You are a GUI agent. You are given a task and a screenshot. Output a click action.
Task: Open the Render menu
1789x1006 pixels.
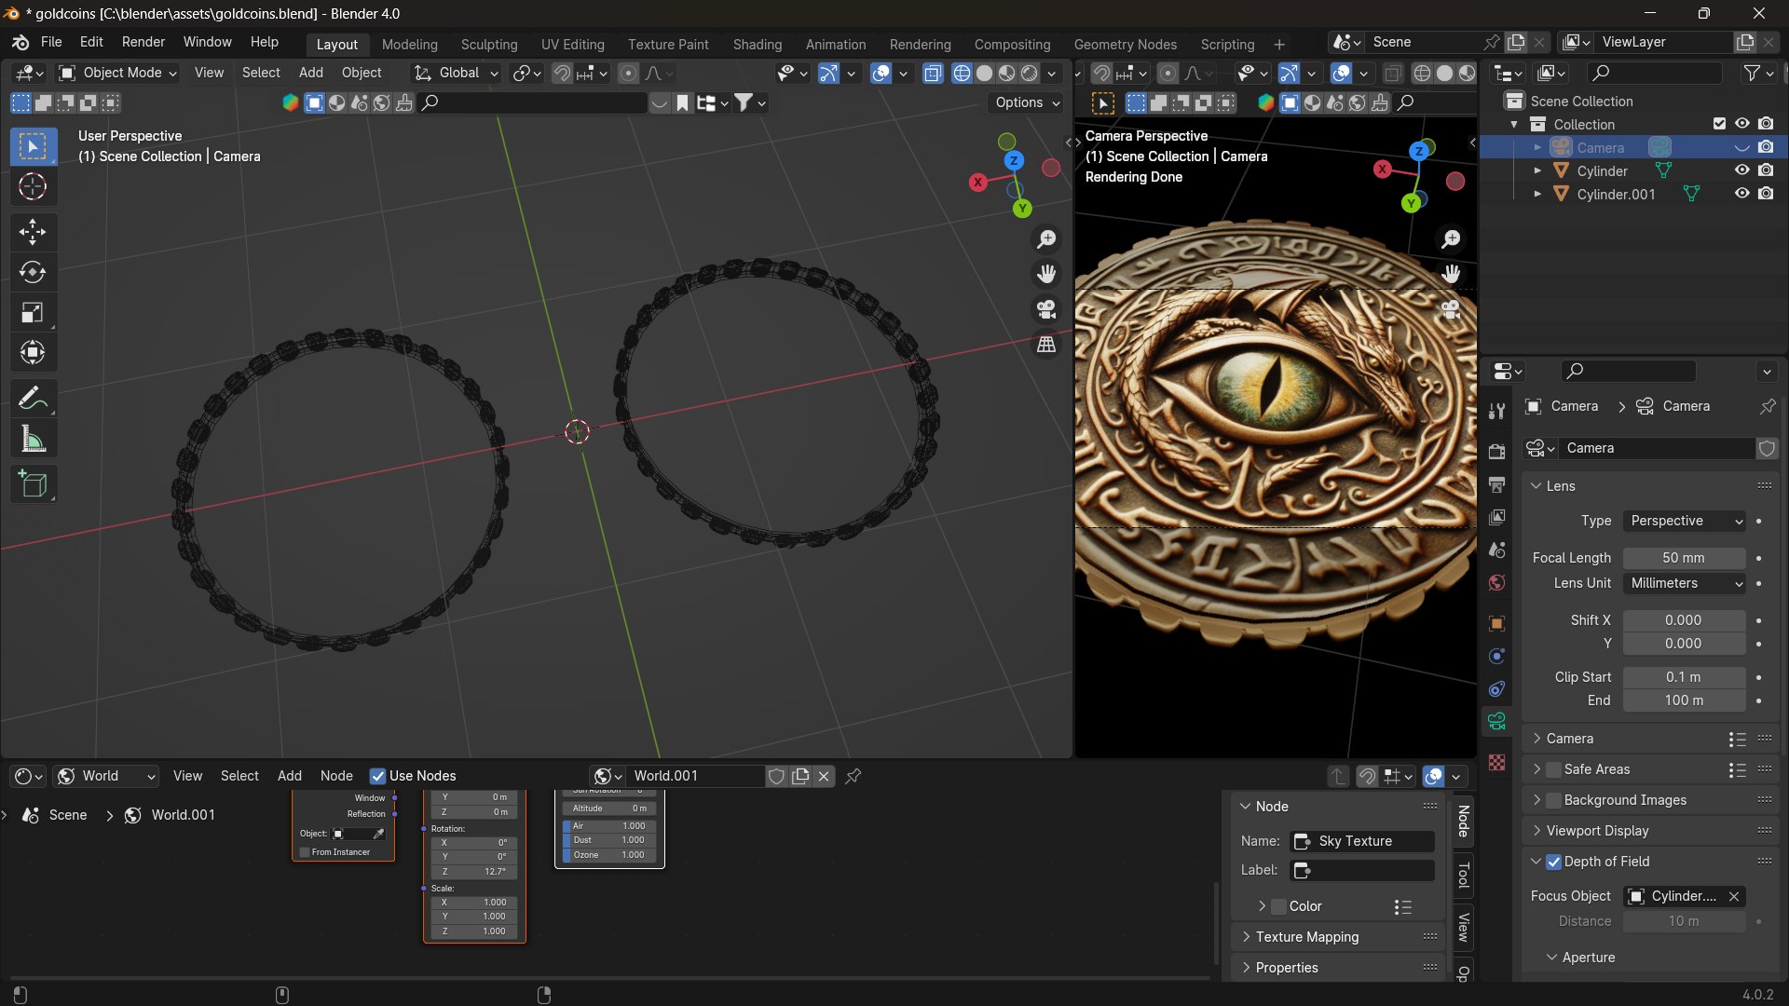(x=143, y=42)
